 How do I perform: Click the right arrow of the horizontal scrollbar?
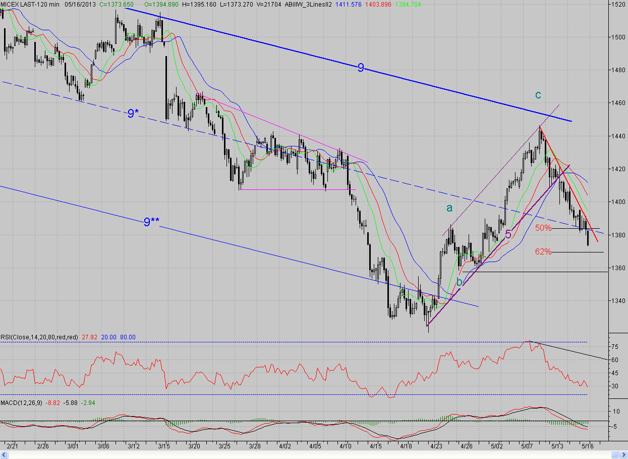624,455
